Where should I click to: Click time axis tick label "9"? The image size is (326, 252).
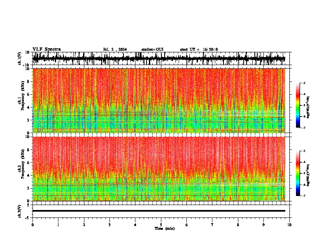click(263, 225)
